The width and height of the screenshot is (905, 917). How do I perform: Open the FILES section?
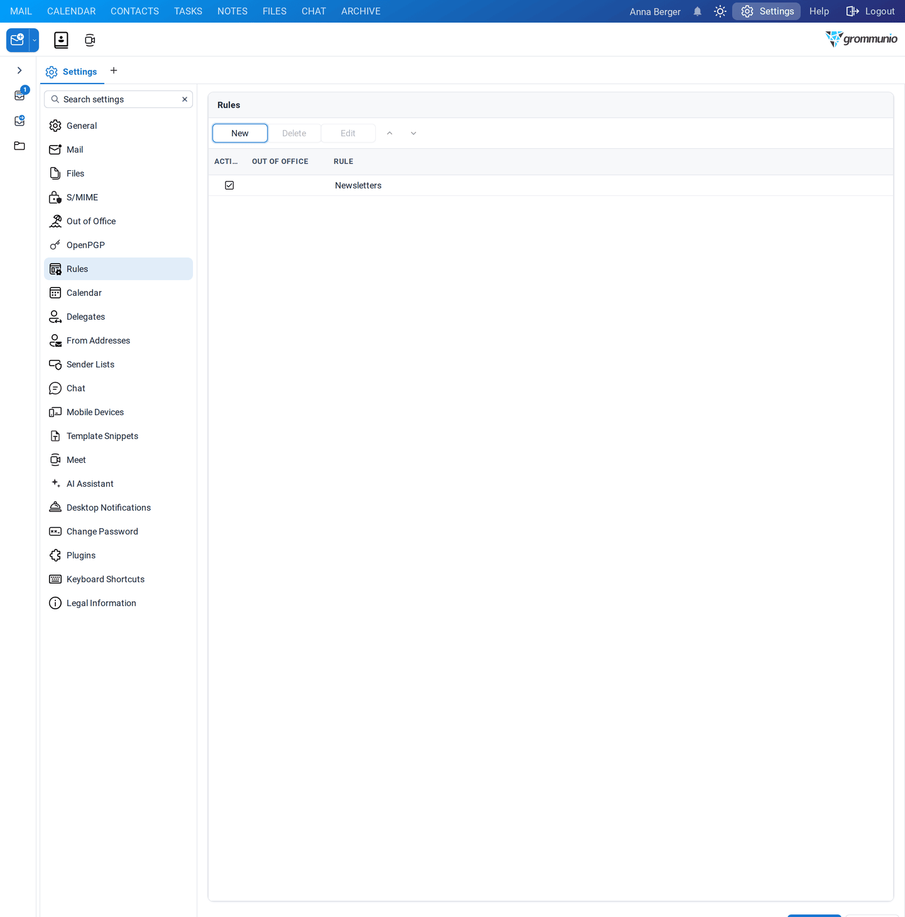(275, 11)
